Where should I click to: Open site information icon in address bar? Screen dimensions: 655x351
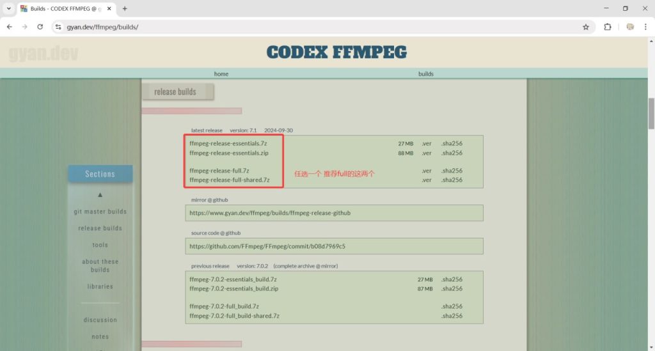(x=58, y=27)
